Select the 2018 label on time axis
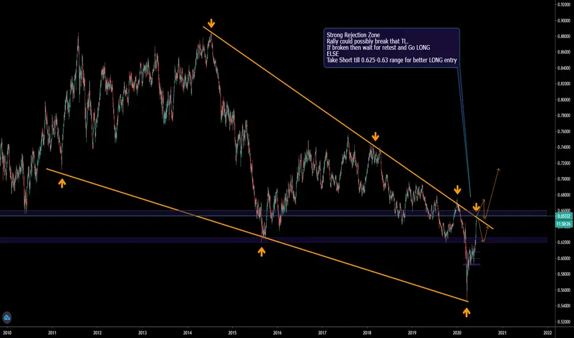 [x=367, y=333]
